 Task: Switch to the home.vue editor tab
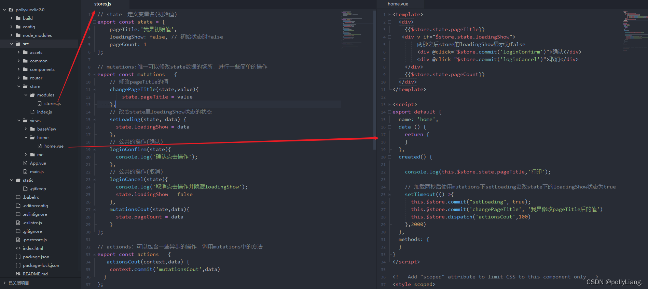400,4
